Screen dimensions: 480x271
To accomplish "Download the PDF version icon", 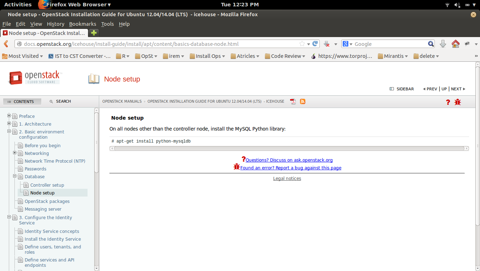I will (x=293, y=102).
